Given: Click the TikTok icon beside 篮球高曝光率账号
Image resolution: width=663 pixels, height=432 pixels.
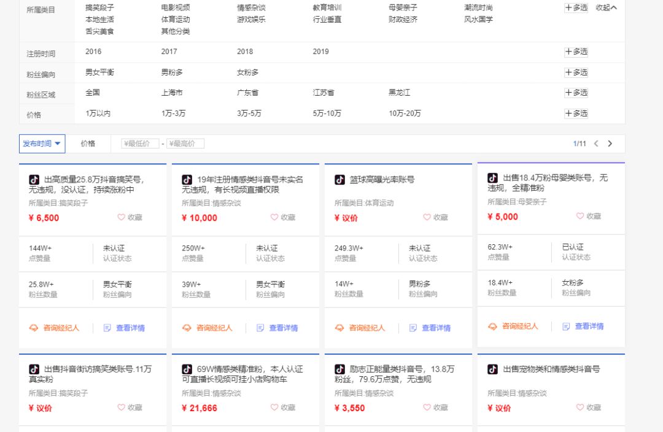Looking at the screenshot, I should point(339,180).
